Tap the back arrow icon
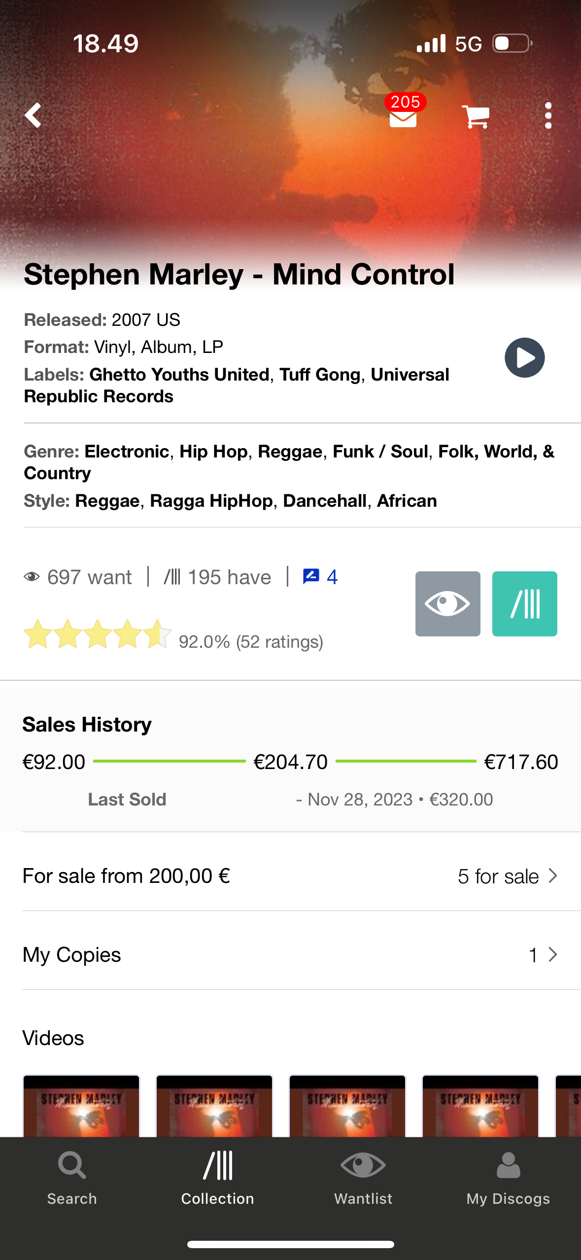Screen dimensions: 581x1260 (x=34, y=115)
